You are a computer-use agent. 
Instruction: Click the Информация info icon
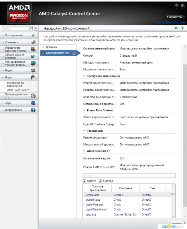coord(33,110)
